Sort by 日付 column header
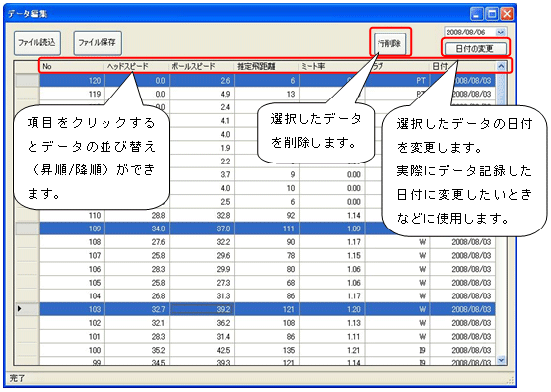 point(461,66)
